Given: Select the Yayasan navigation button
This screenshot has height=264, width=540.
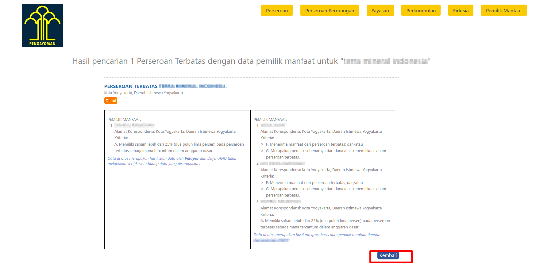Looking at the screenshot, I should (x=380, y=10).
